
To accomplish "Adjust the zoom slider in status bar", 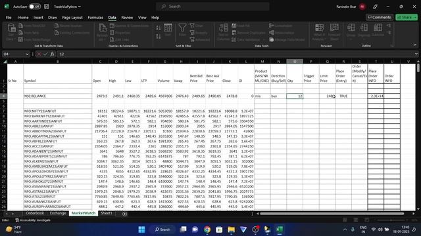I will (x=391, y=220).
